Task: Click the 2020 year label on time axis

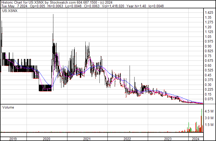Action: (x=47, y=139)
